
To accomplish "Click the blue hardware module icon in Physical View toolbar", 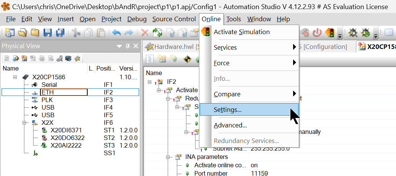I will click(68, 58).
